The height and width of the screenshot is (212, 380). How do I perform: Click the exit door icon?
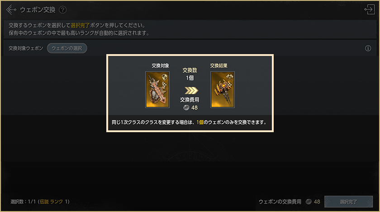(x=369, y=9)
